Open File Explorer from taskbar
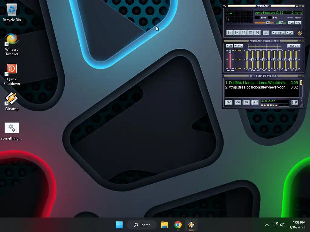This screenshot has width=310, height=232. coord(165,225)
